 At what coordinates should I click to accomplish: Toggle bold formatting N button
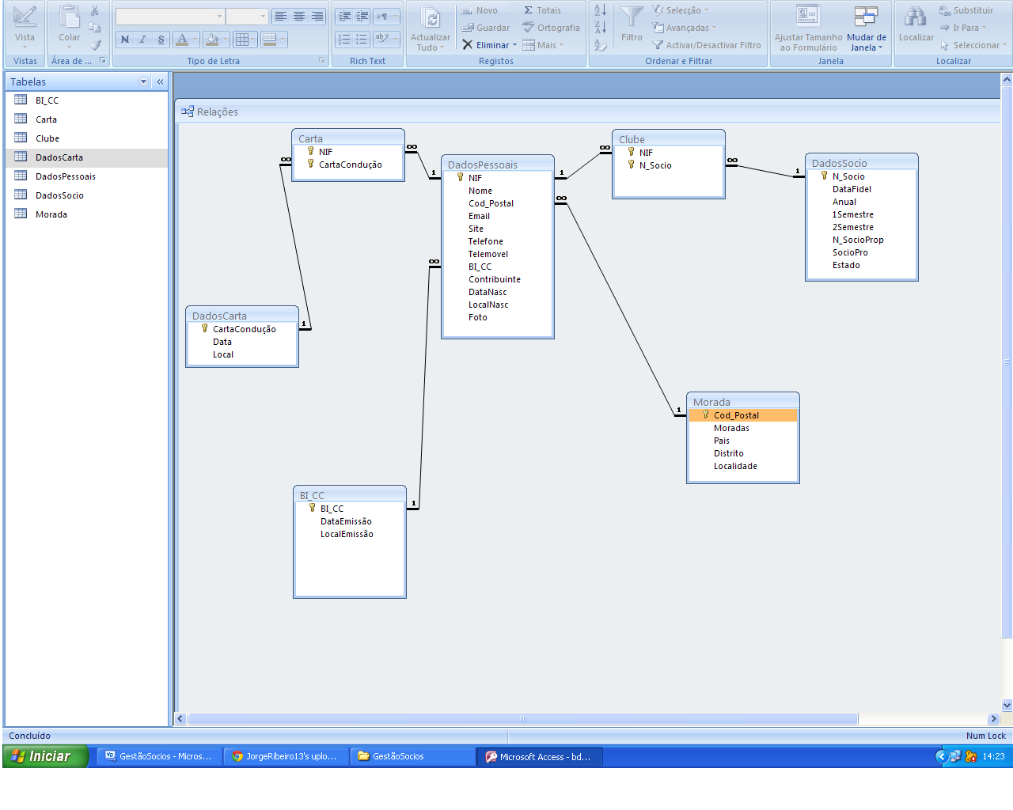click(124, 40)
